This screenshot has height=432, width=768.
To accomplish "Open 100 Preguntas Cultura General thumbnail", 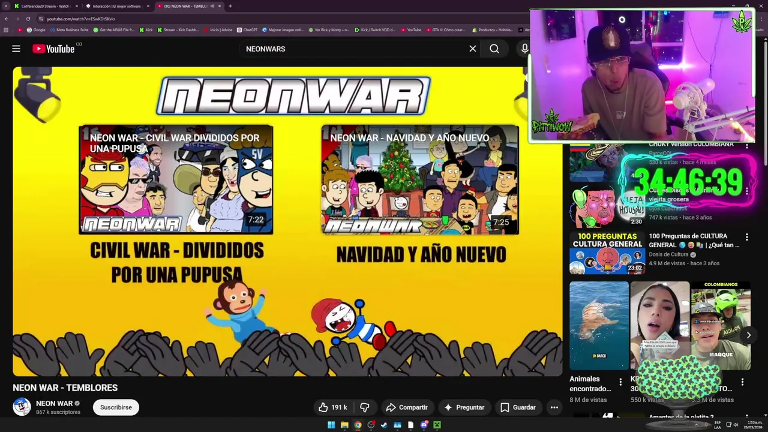I will tap(607, 253).
